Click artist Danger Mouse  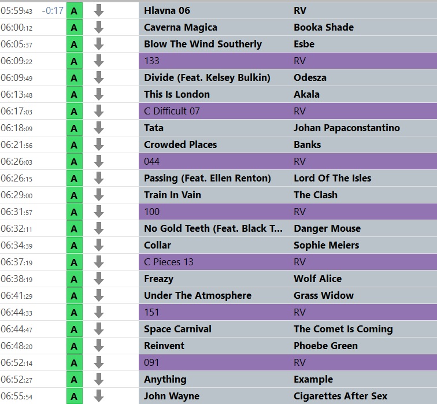point(327,229)
